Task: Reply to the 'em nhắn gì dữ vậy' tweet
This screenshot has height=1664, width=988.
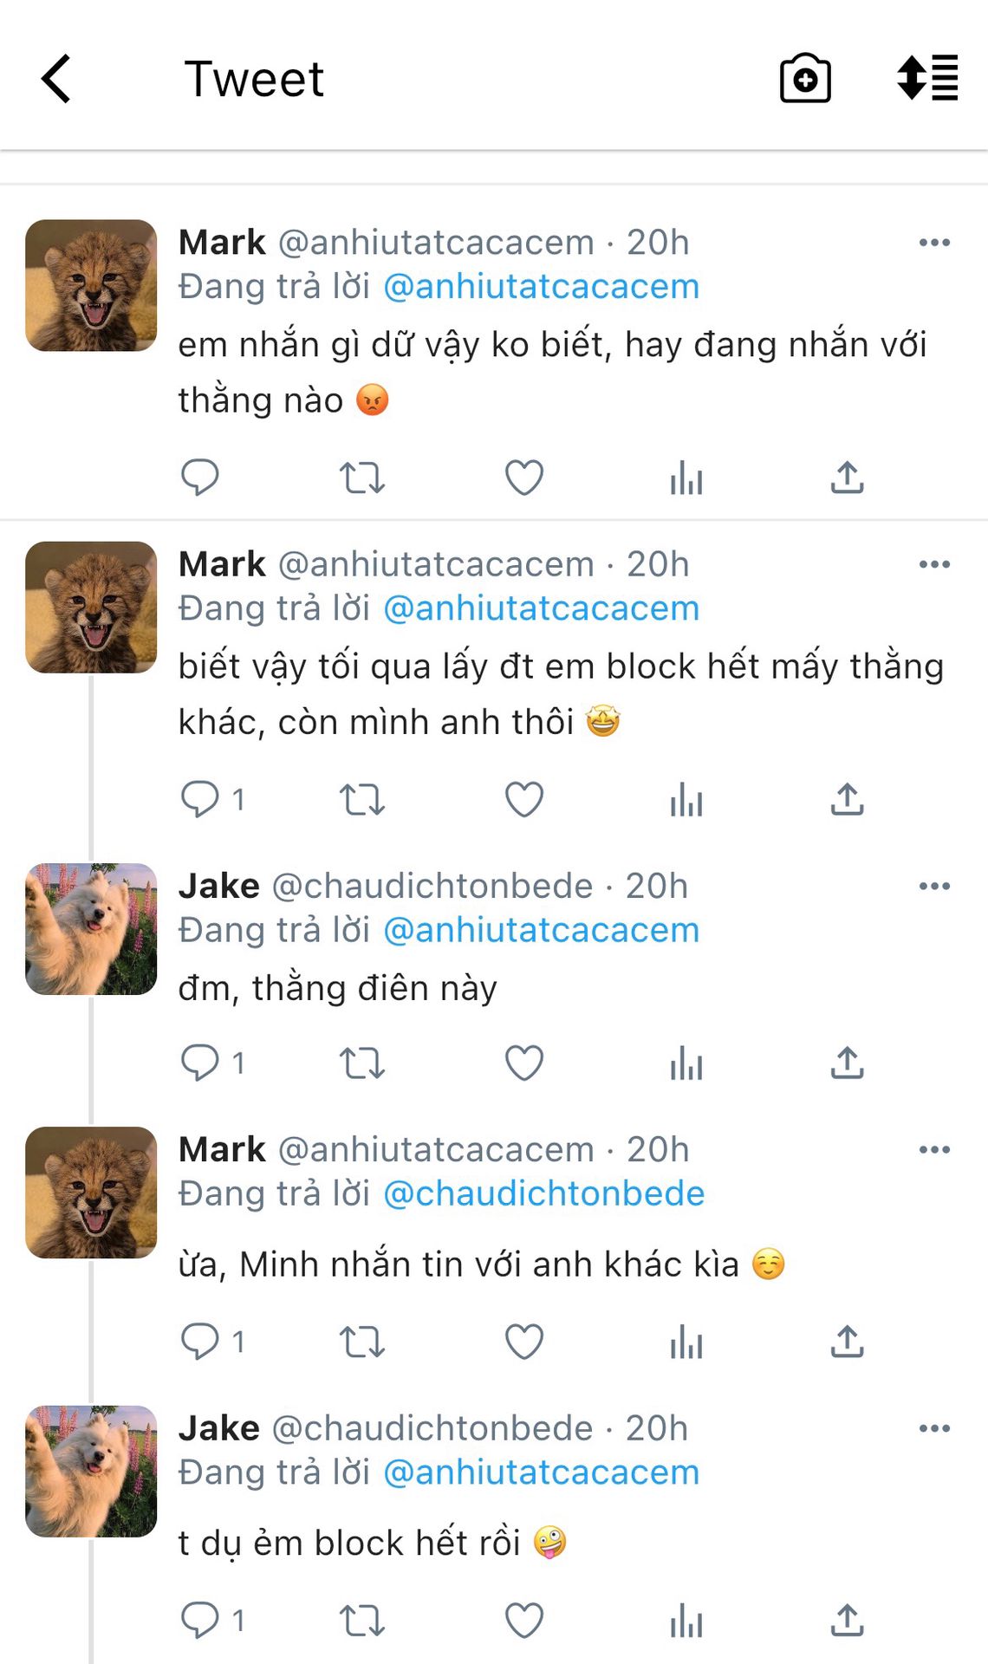Action: (x=199, y=478)
